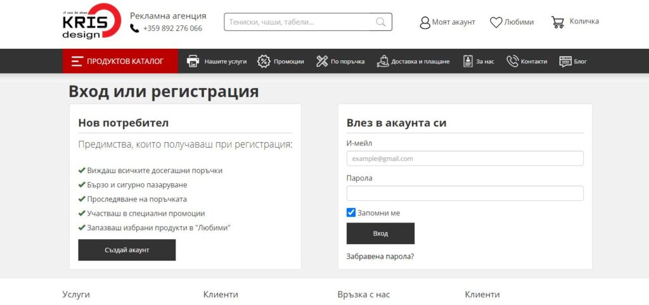649x305 pixels.
Task: Click the Рекламна агенция text
Action: click(x=168, y=16)
